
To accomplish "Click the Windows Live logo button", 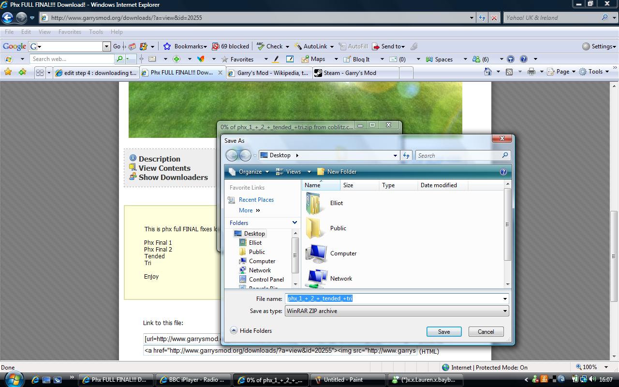I will coord(8,59).
